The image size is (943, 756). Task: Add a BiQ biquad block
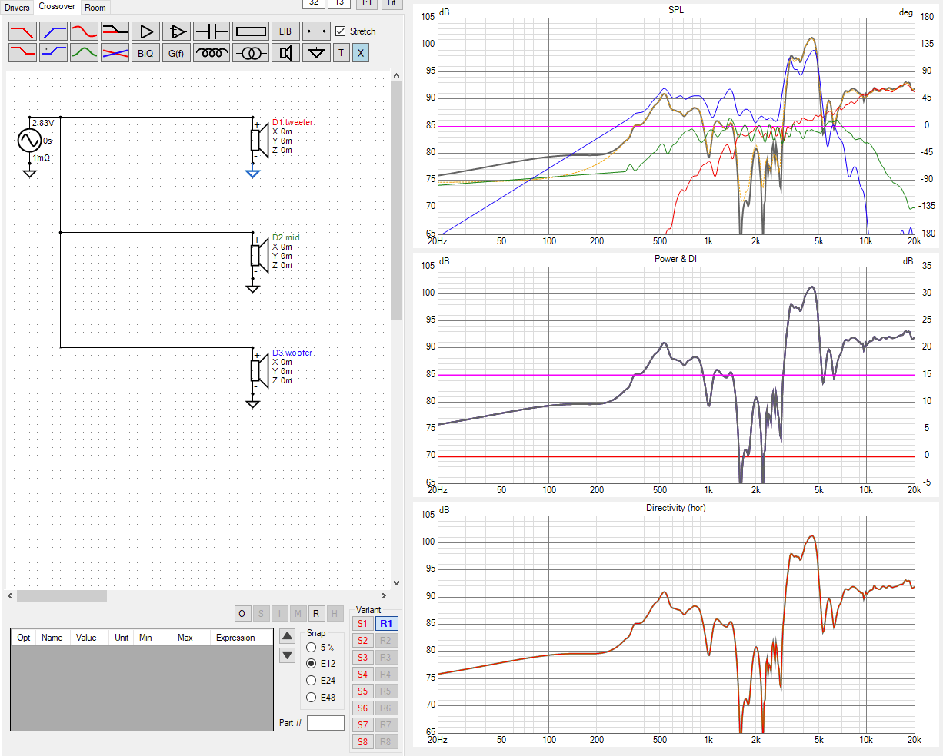coord(146,53)
